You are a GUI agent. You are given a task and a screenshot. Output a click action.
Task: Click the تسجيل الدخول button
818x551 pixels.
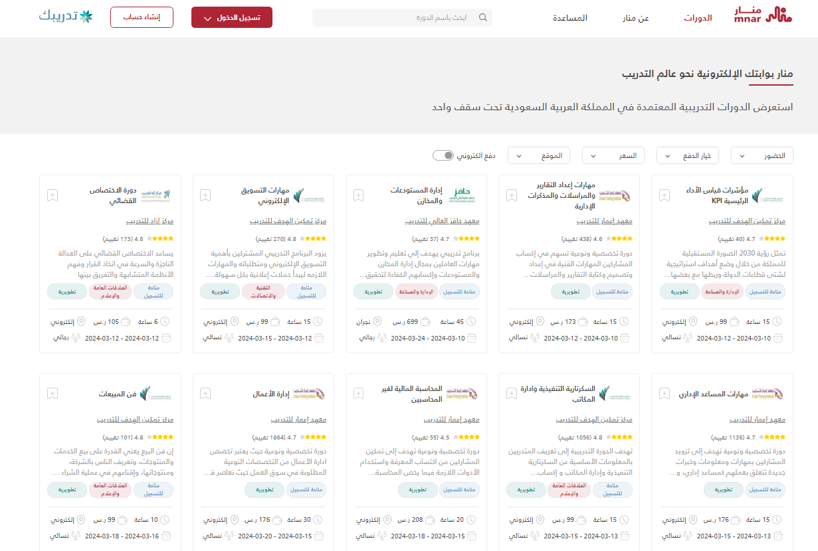[x=231, y=17]
